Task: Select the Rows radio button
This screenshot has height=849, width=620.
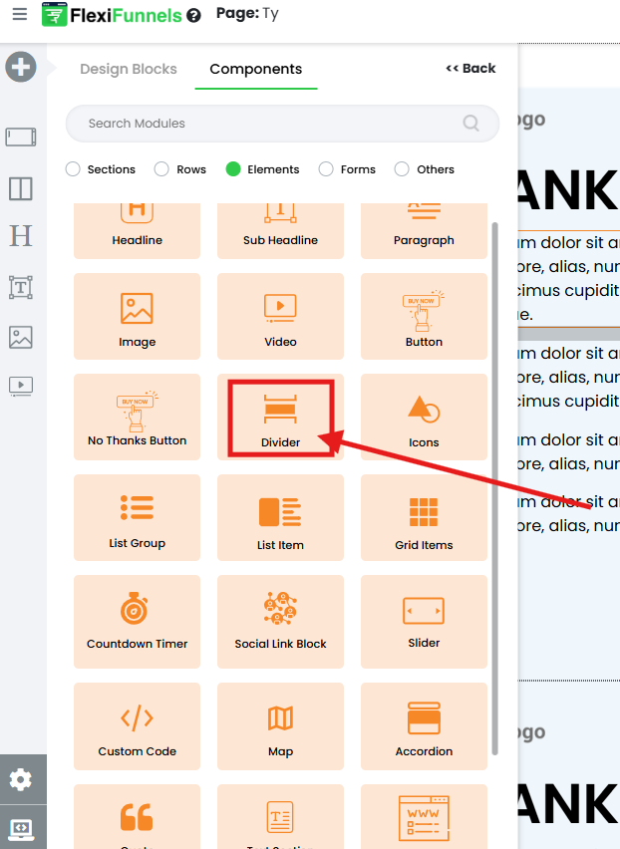Action: coord(161,169)
